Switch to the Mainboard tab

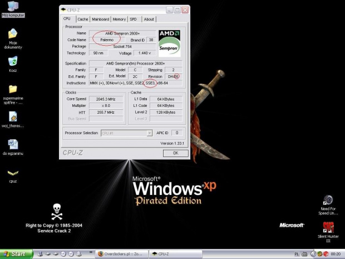point(100,19)
